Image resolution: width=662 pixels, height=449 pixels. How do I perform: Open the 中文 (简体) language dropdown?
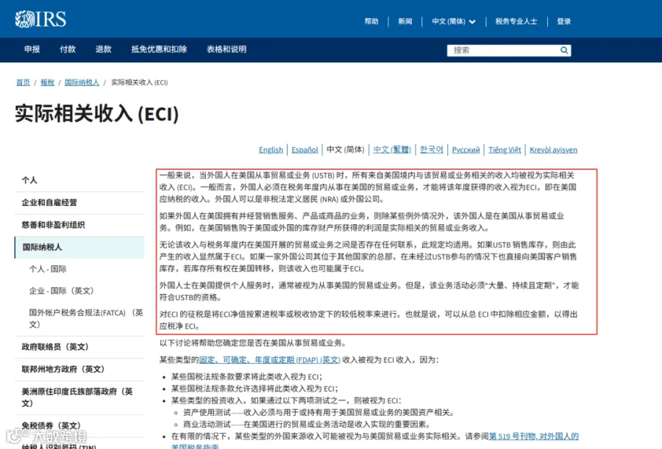[x=453, y=21]
